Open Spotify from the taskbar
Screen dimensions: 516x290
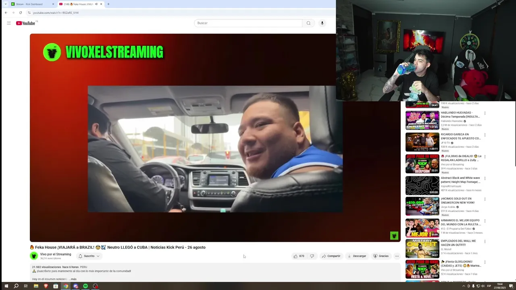pyautogui.click(x=85, y=286)
